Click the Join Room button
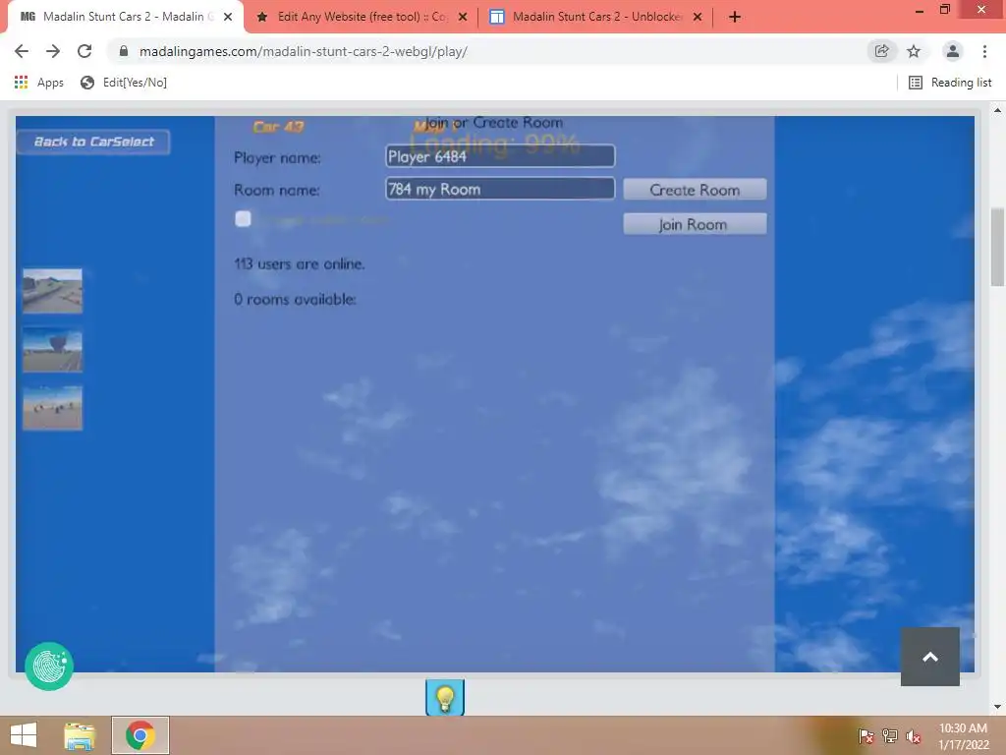 [695, 224]
